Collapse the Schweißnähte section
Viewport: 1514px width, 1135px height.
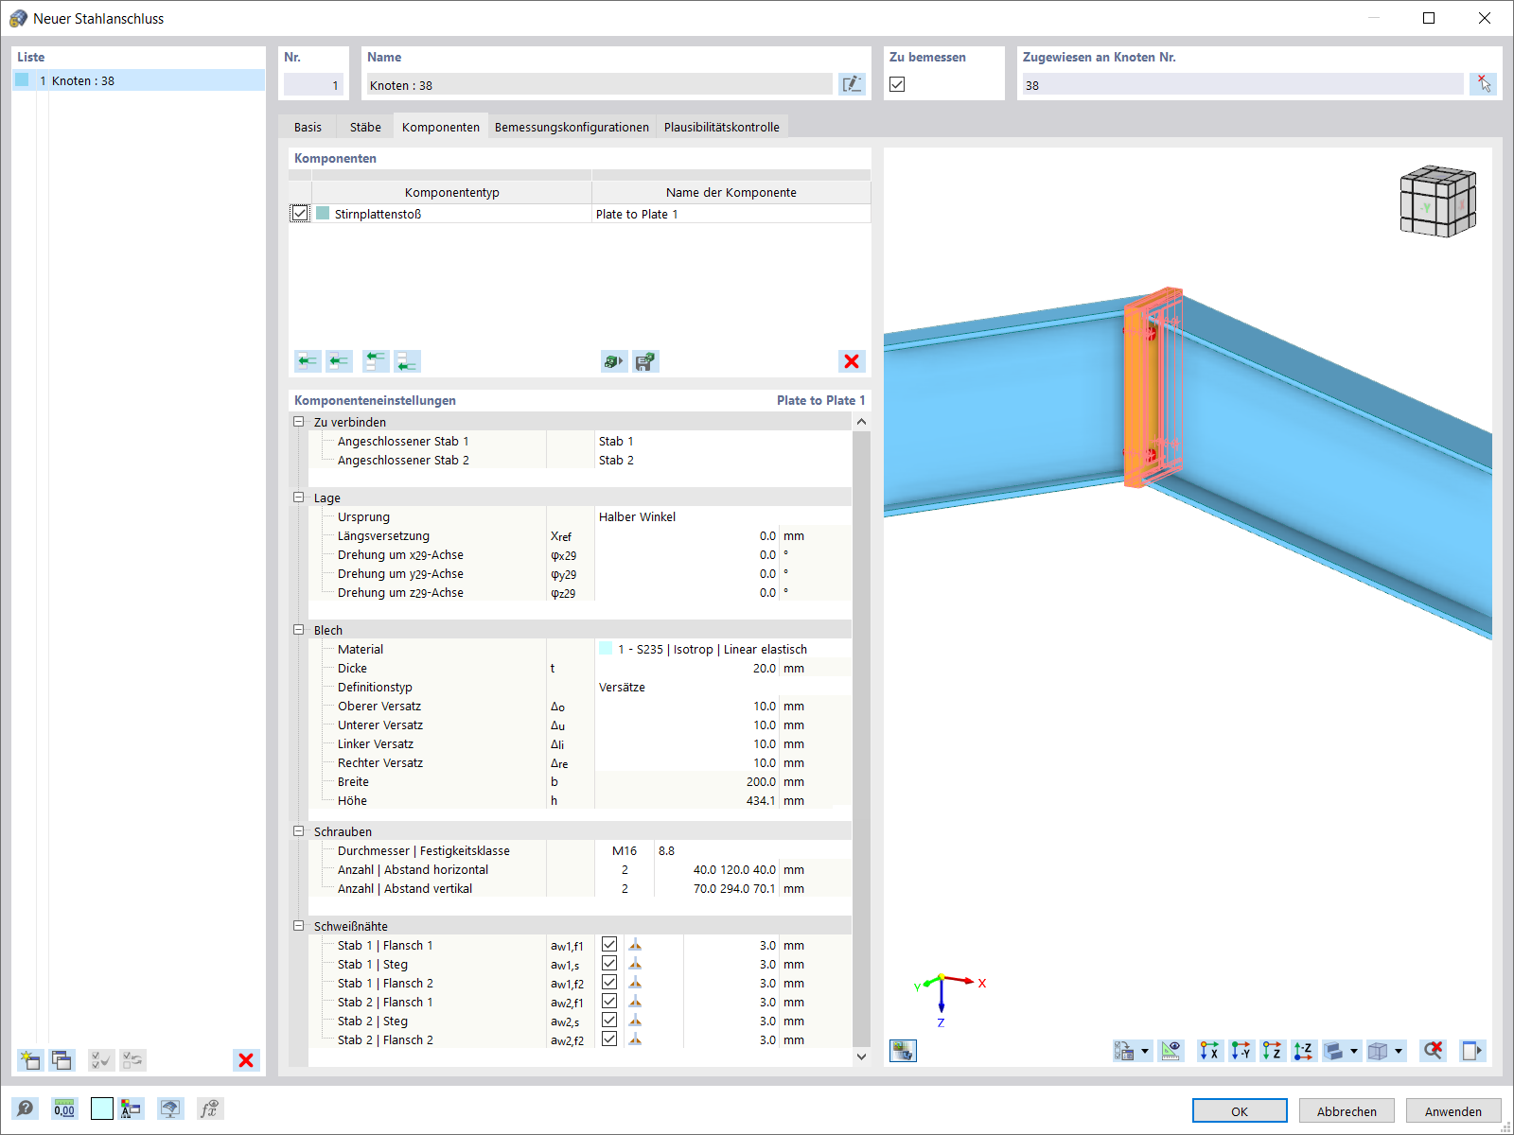299,926
